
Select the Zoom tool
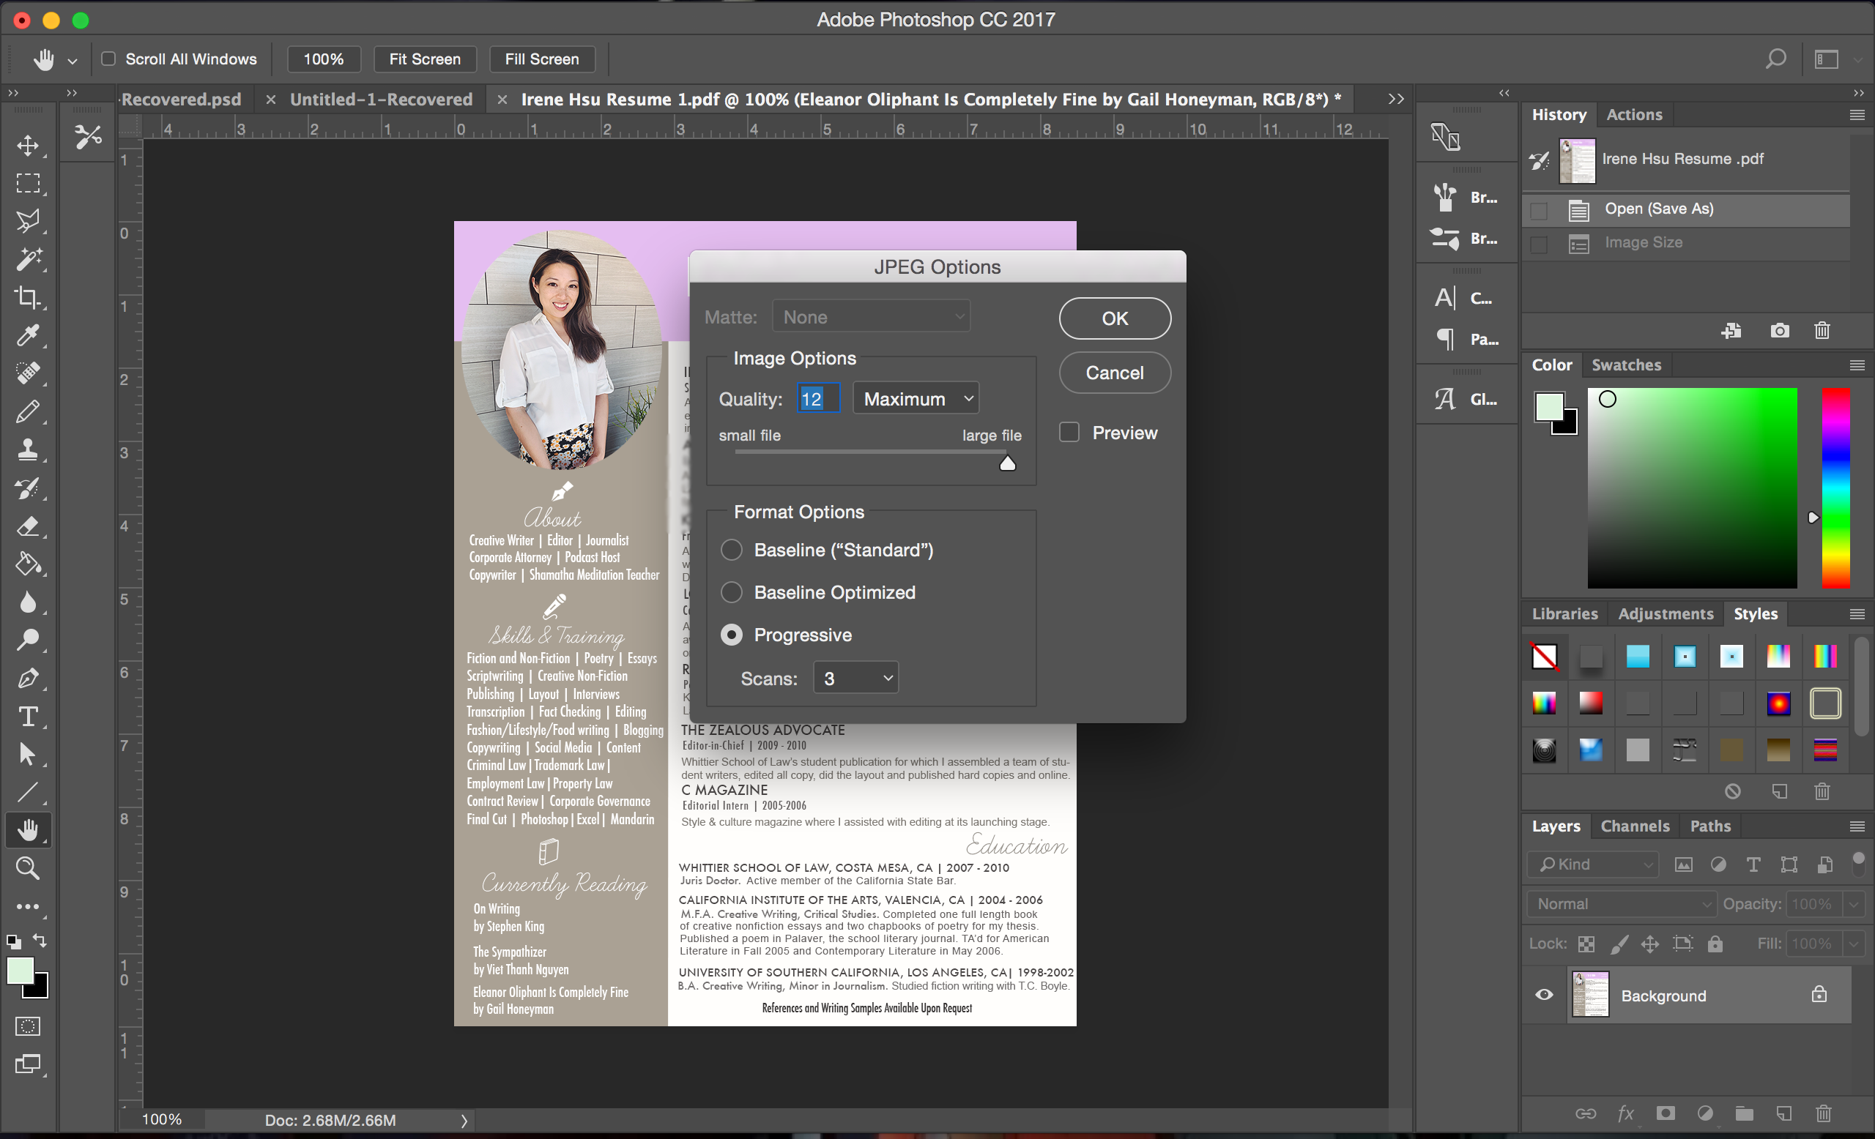click(x=28, y=868)
